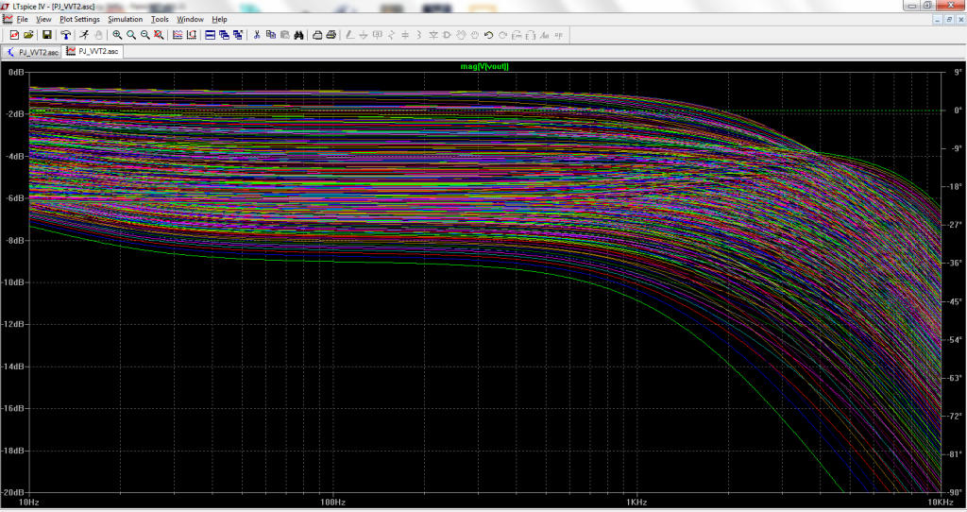Screen dimensions: 967x512
Task: Save the plot with the floppy icon
Action: pos(47,35)
